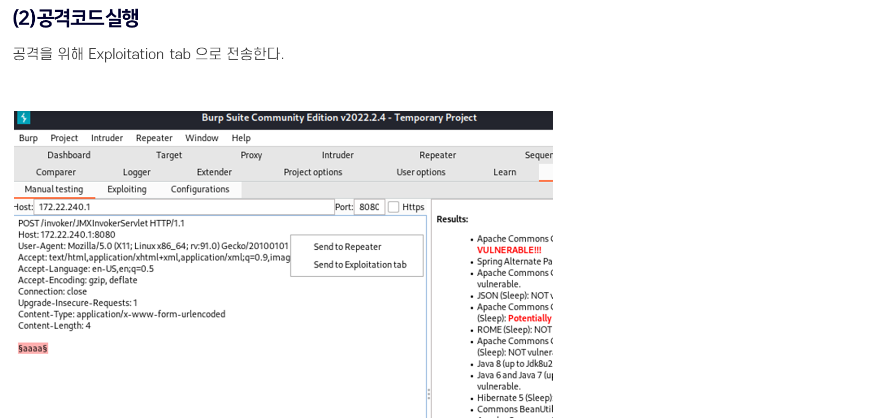Open the Window menu

tap(202, 138)
